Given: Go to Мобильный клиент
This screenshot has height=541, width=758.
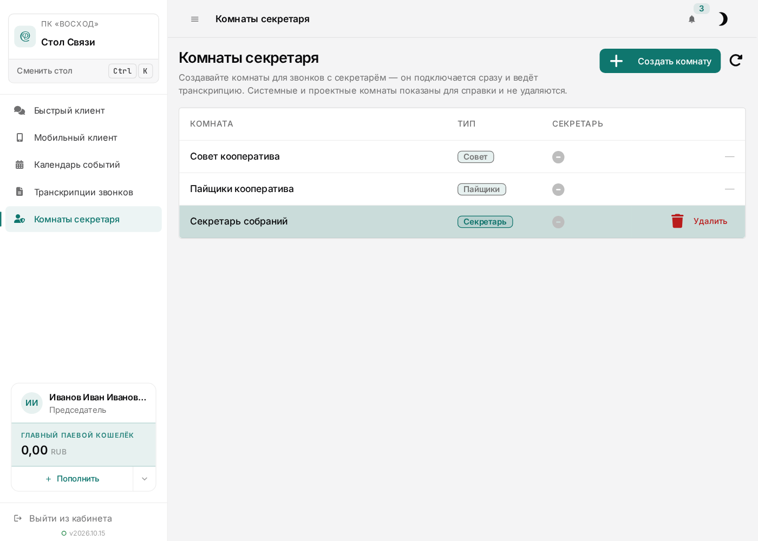Looking at the screenshot, I should click(x=83, y=137).
